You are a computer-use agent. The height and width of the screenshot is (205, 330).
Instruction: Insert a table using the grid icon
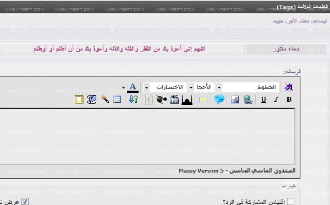[x=117, y=99]
